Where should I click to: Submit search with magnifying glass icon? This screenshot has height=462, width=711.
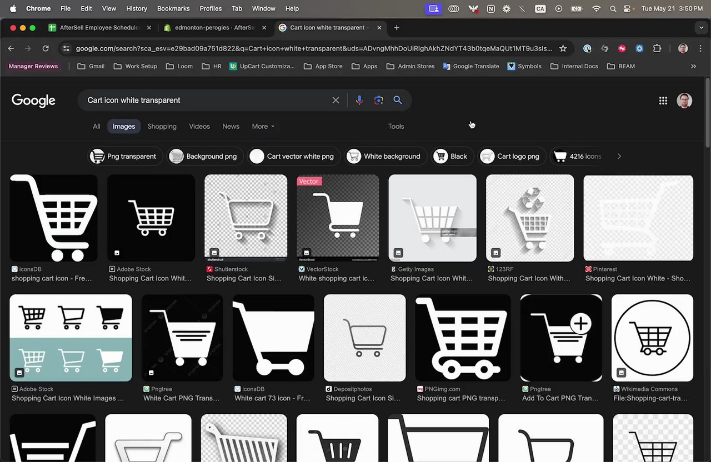pos(398,100)
